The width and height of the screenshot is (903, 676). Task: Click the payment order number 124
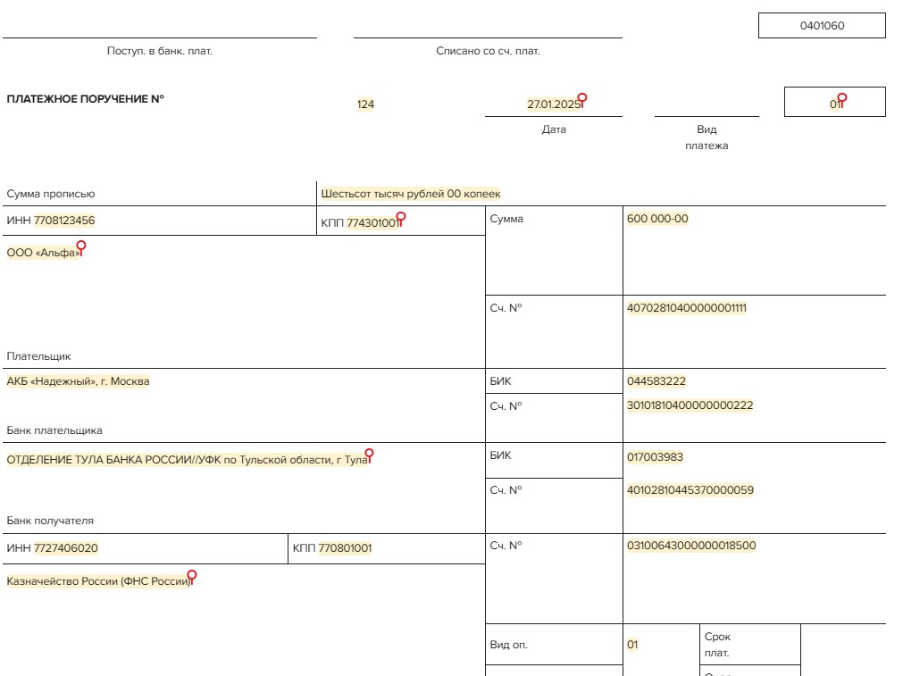[x=365, y=104]
